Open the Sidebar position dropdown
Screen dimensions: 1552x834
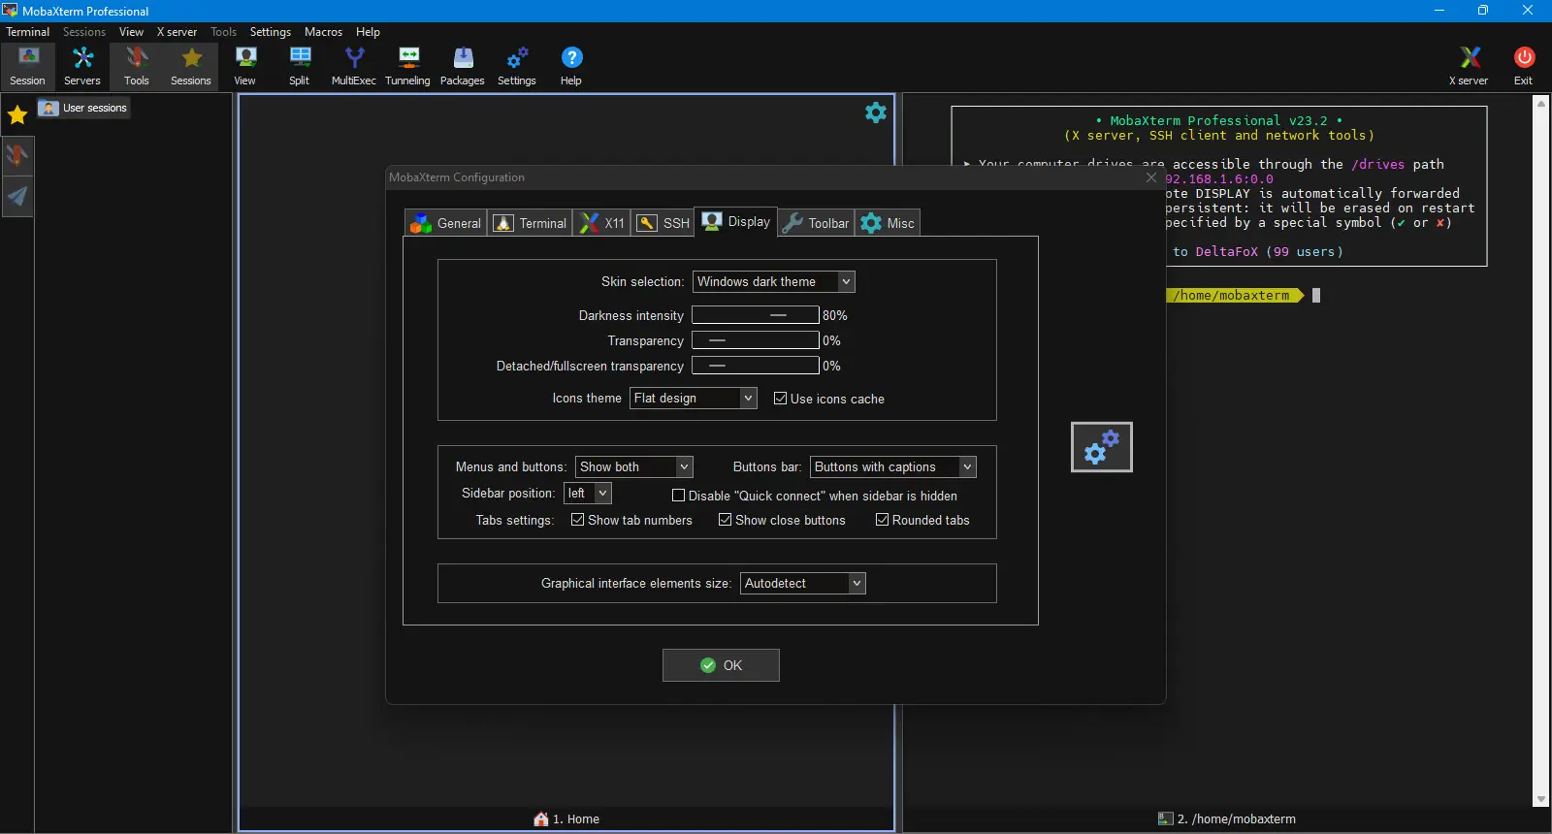tap(588, 494)
